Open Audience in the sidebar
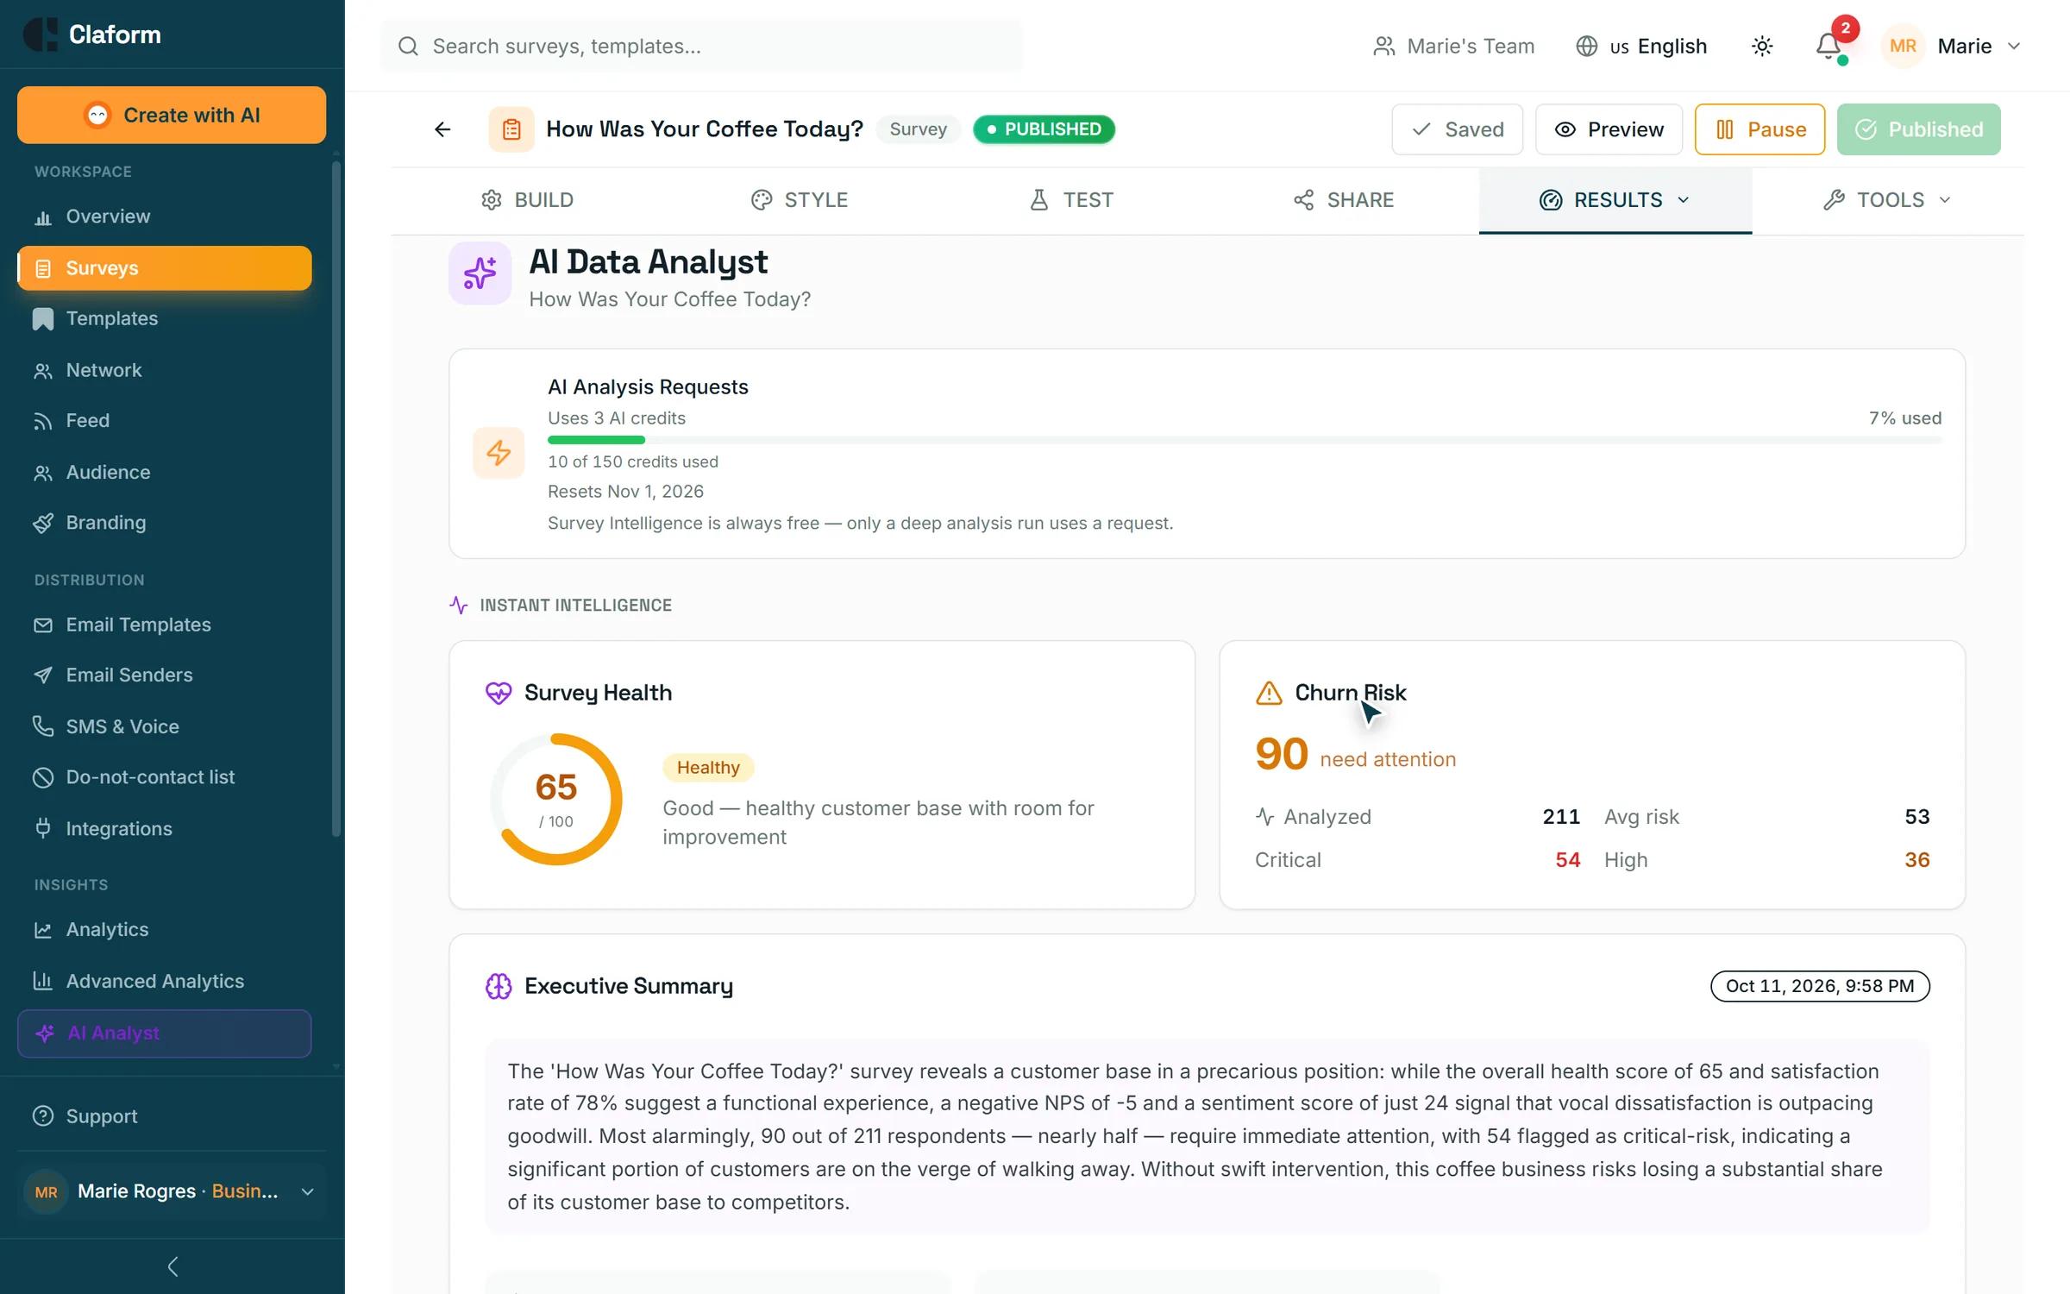2070x1294 pixels. pos(164,472)
